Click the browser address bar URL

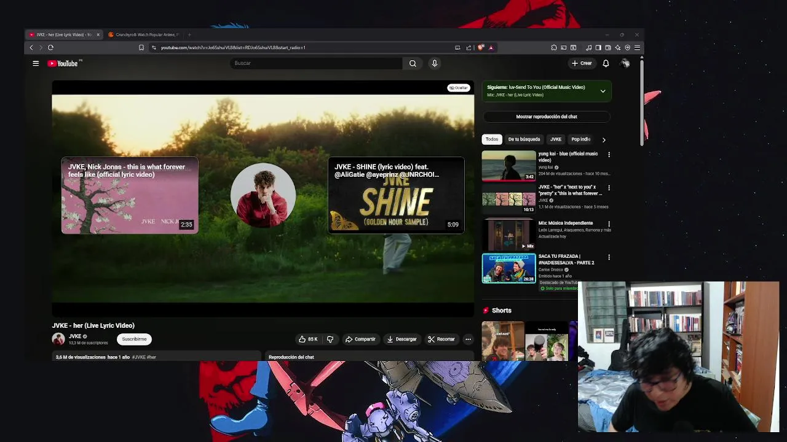point(233,47)
